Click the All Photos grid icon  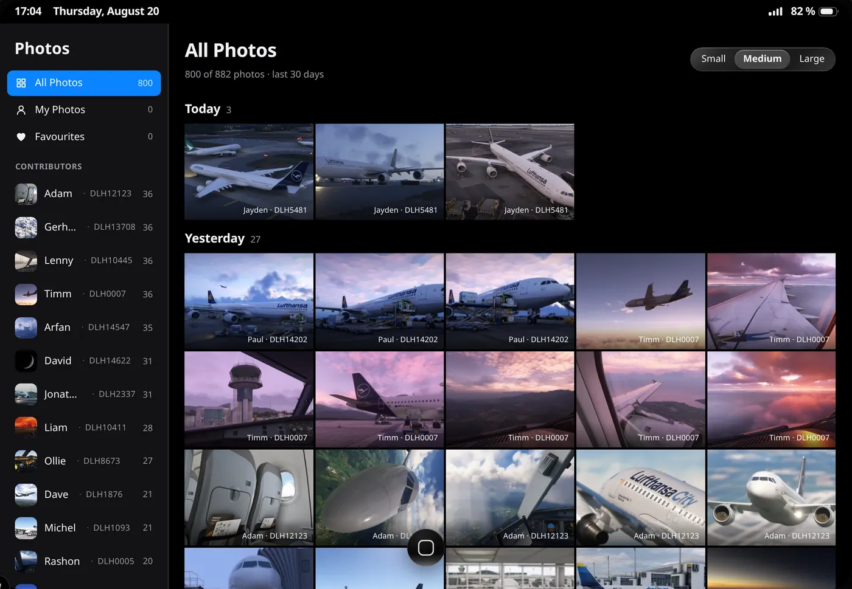point(21,83)
